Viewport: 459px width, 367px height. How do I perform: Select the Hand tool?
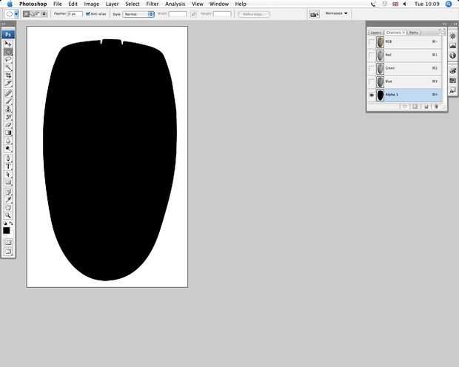click(x=8, y=207)
